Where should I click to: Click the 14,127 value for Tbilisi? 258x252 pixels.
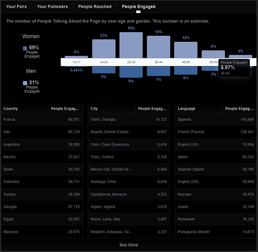(x=161, y=119)
